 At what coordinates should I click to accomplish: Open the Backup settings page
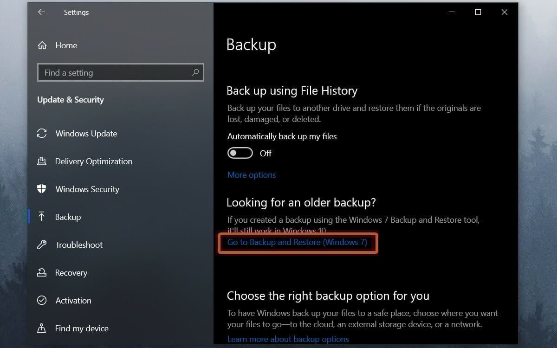68,217
